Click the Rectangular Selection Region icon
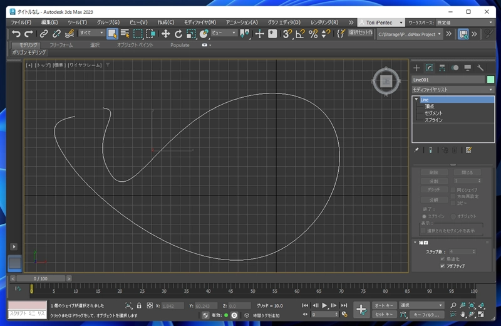 tap(138, 34)
